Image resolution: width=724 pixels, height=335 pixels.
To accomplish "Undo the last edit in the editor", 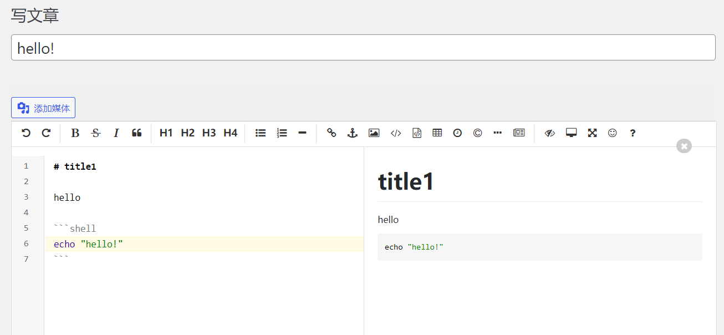I will [x=26, y=133].
